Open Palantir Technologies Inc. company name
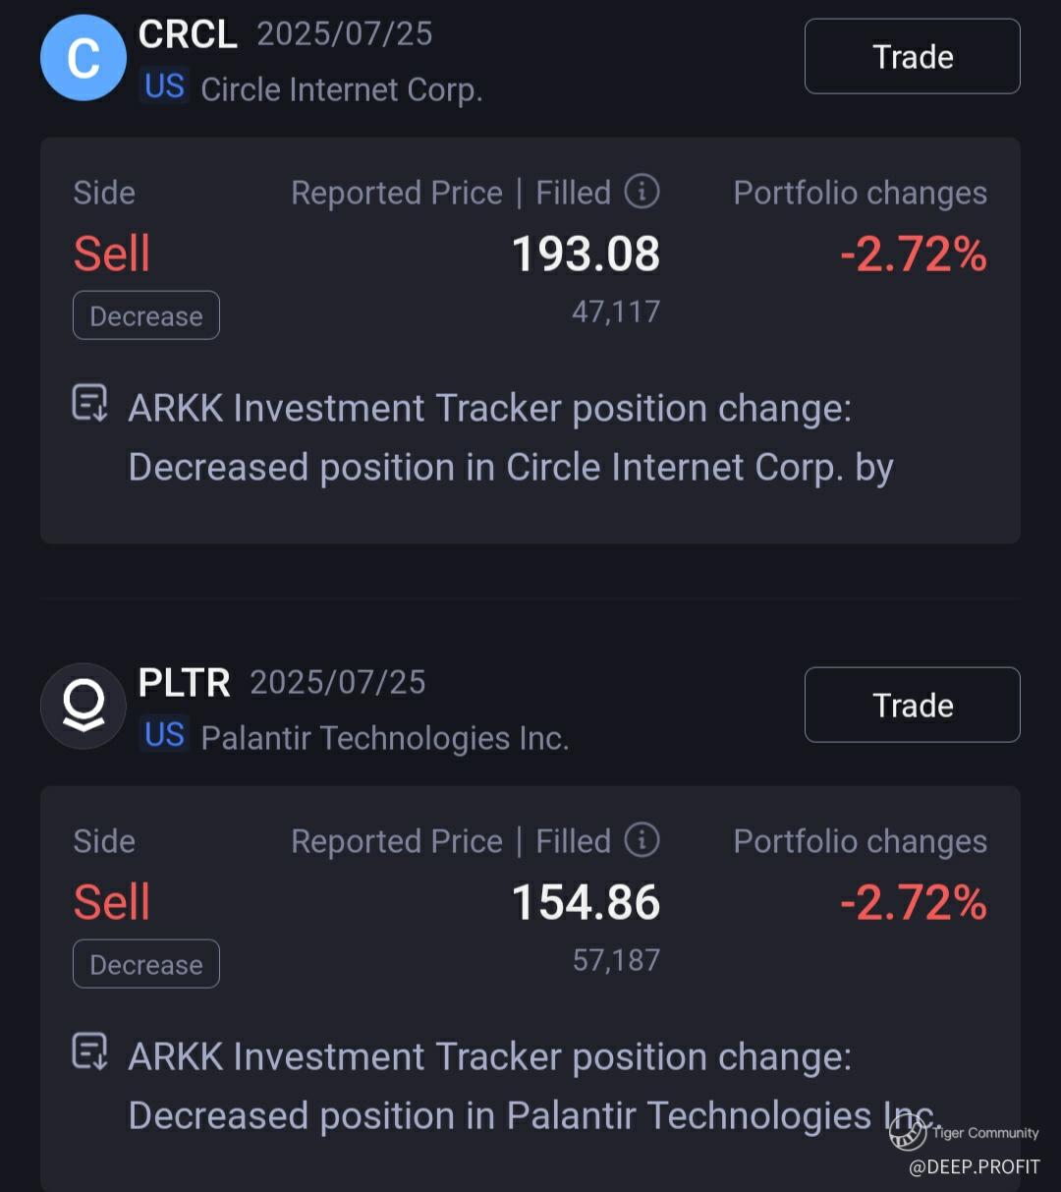Viewport: 1061px width, 1192px height. pos(385,738)
